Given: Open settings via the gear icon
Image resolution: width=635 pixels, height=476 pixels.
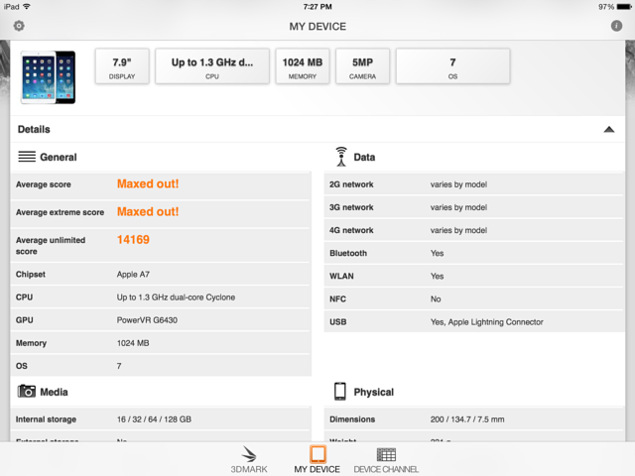Looking at the screenshot, I should [19, 26].
